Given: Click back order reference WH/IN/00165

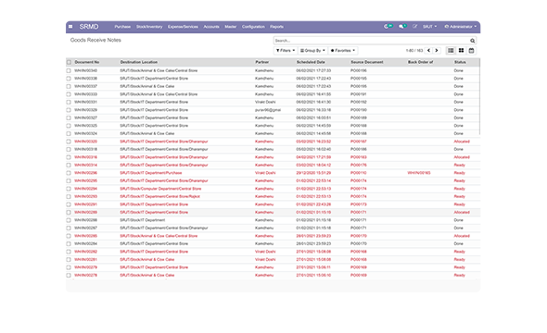Looking at the screenshot, I should (419, 173).
